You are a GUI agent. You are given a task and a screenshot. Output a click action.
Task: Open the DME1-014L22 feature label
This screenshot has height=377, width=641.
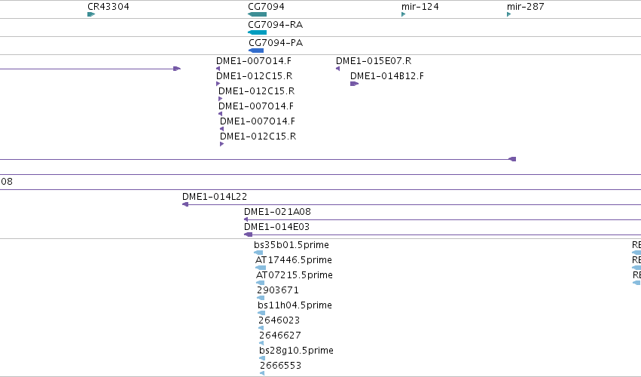coord(215,197)
